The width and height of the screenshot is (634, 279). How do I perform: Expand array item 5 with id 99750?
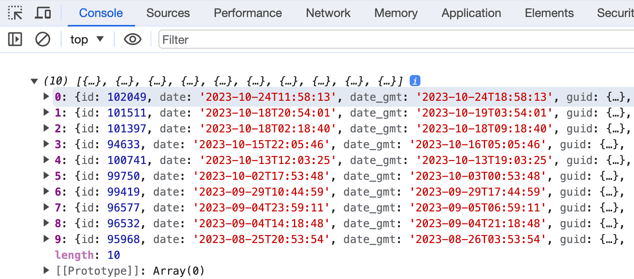tap(46, 175)
